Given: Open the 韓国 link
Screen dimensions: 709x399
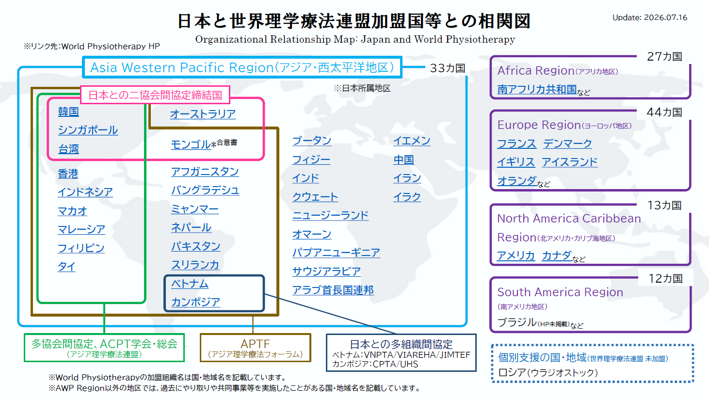Looking at the screenshot, I should point(68,112).
